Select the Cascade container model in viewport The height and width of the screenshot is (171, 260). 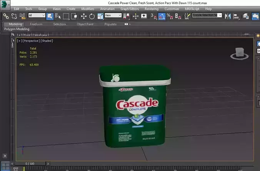(135, 106)
